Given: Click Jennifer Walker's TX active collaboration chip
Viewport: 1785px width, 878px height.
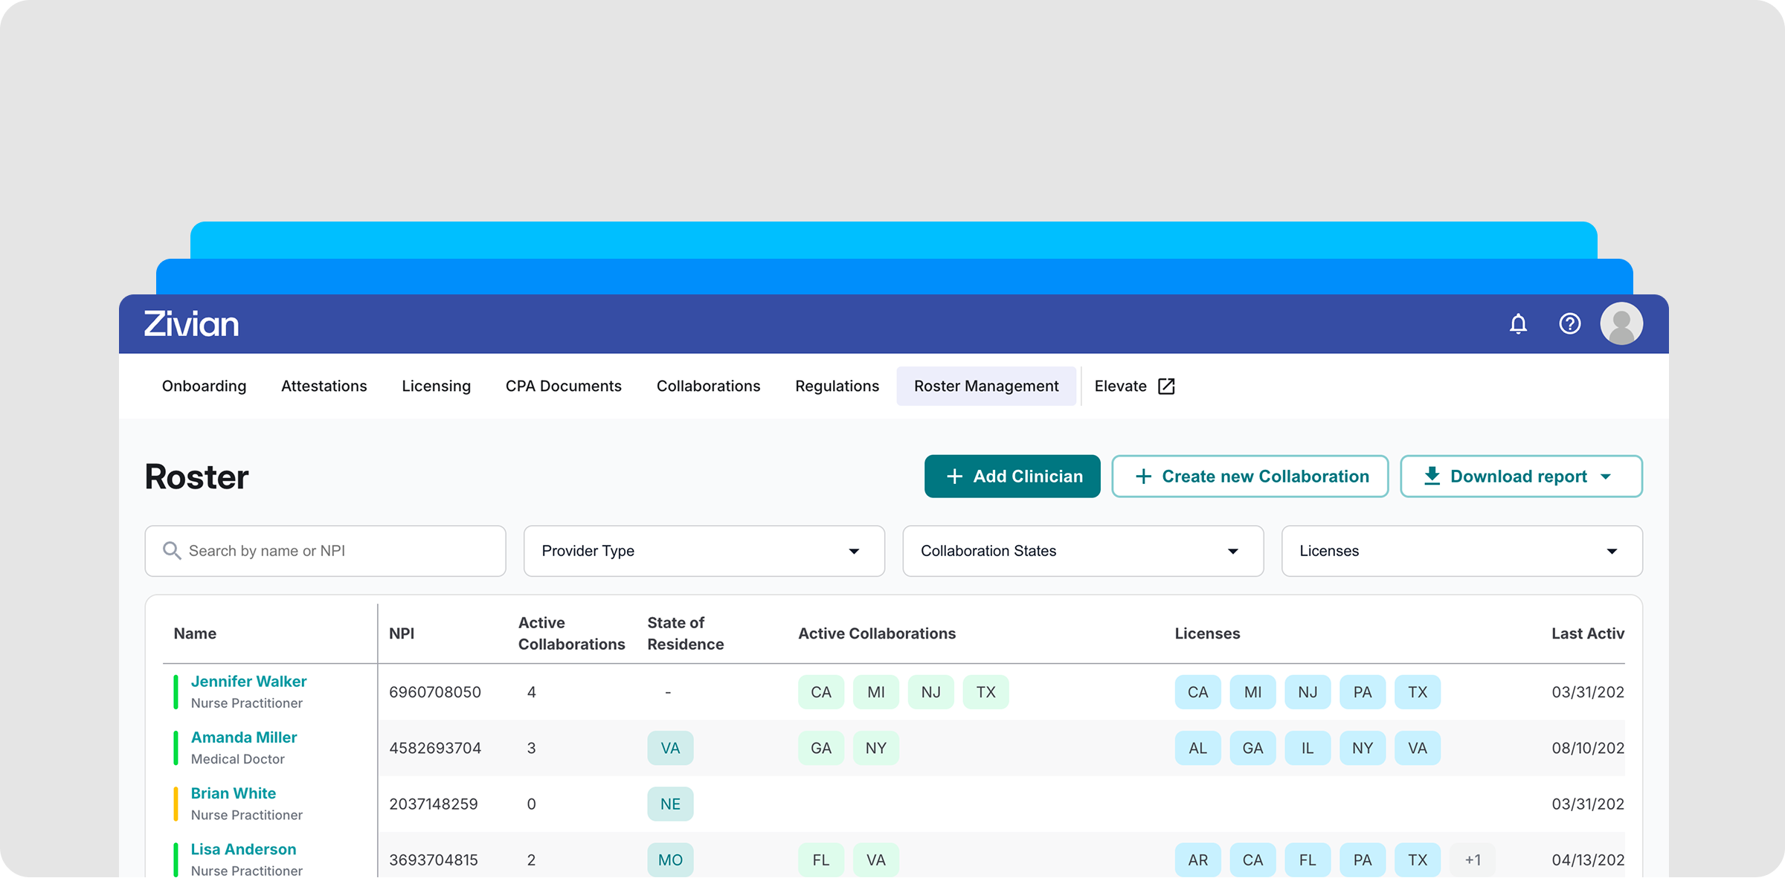Looking at the screenshot, I should [x=985, y=692].
